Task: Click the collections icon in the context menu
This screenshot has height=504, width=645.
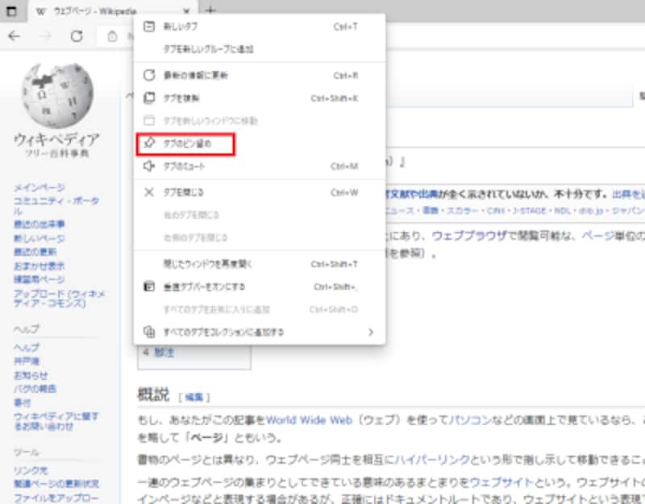Action: [149, 330]
